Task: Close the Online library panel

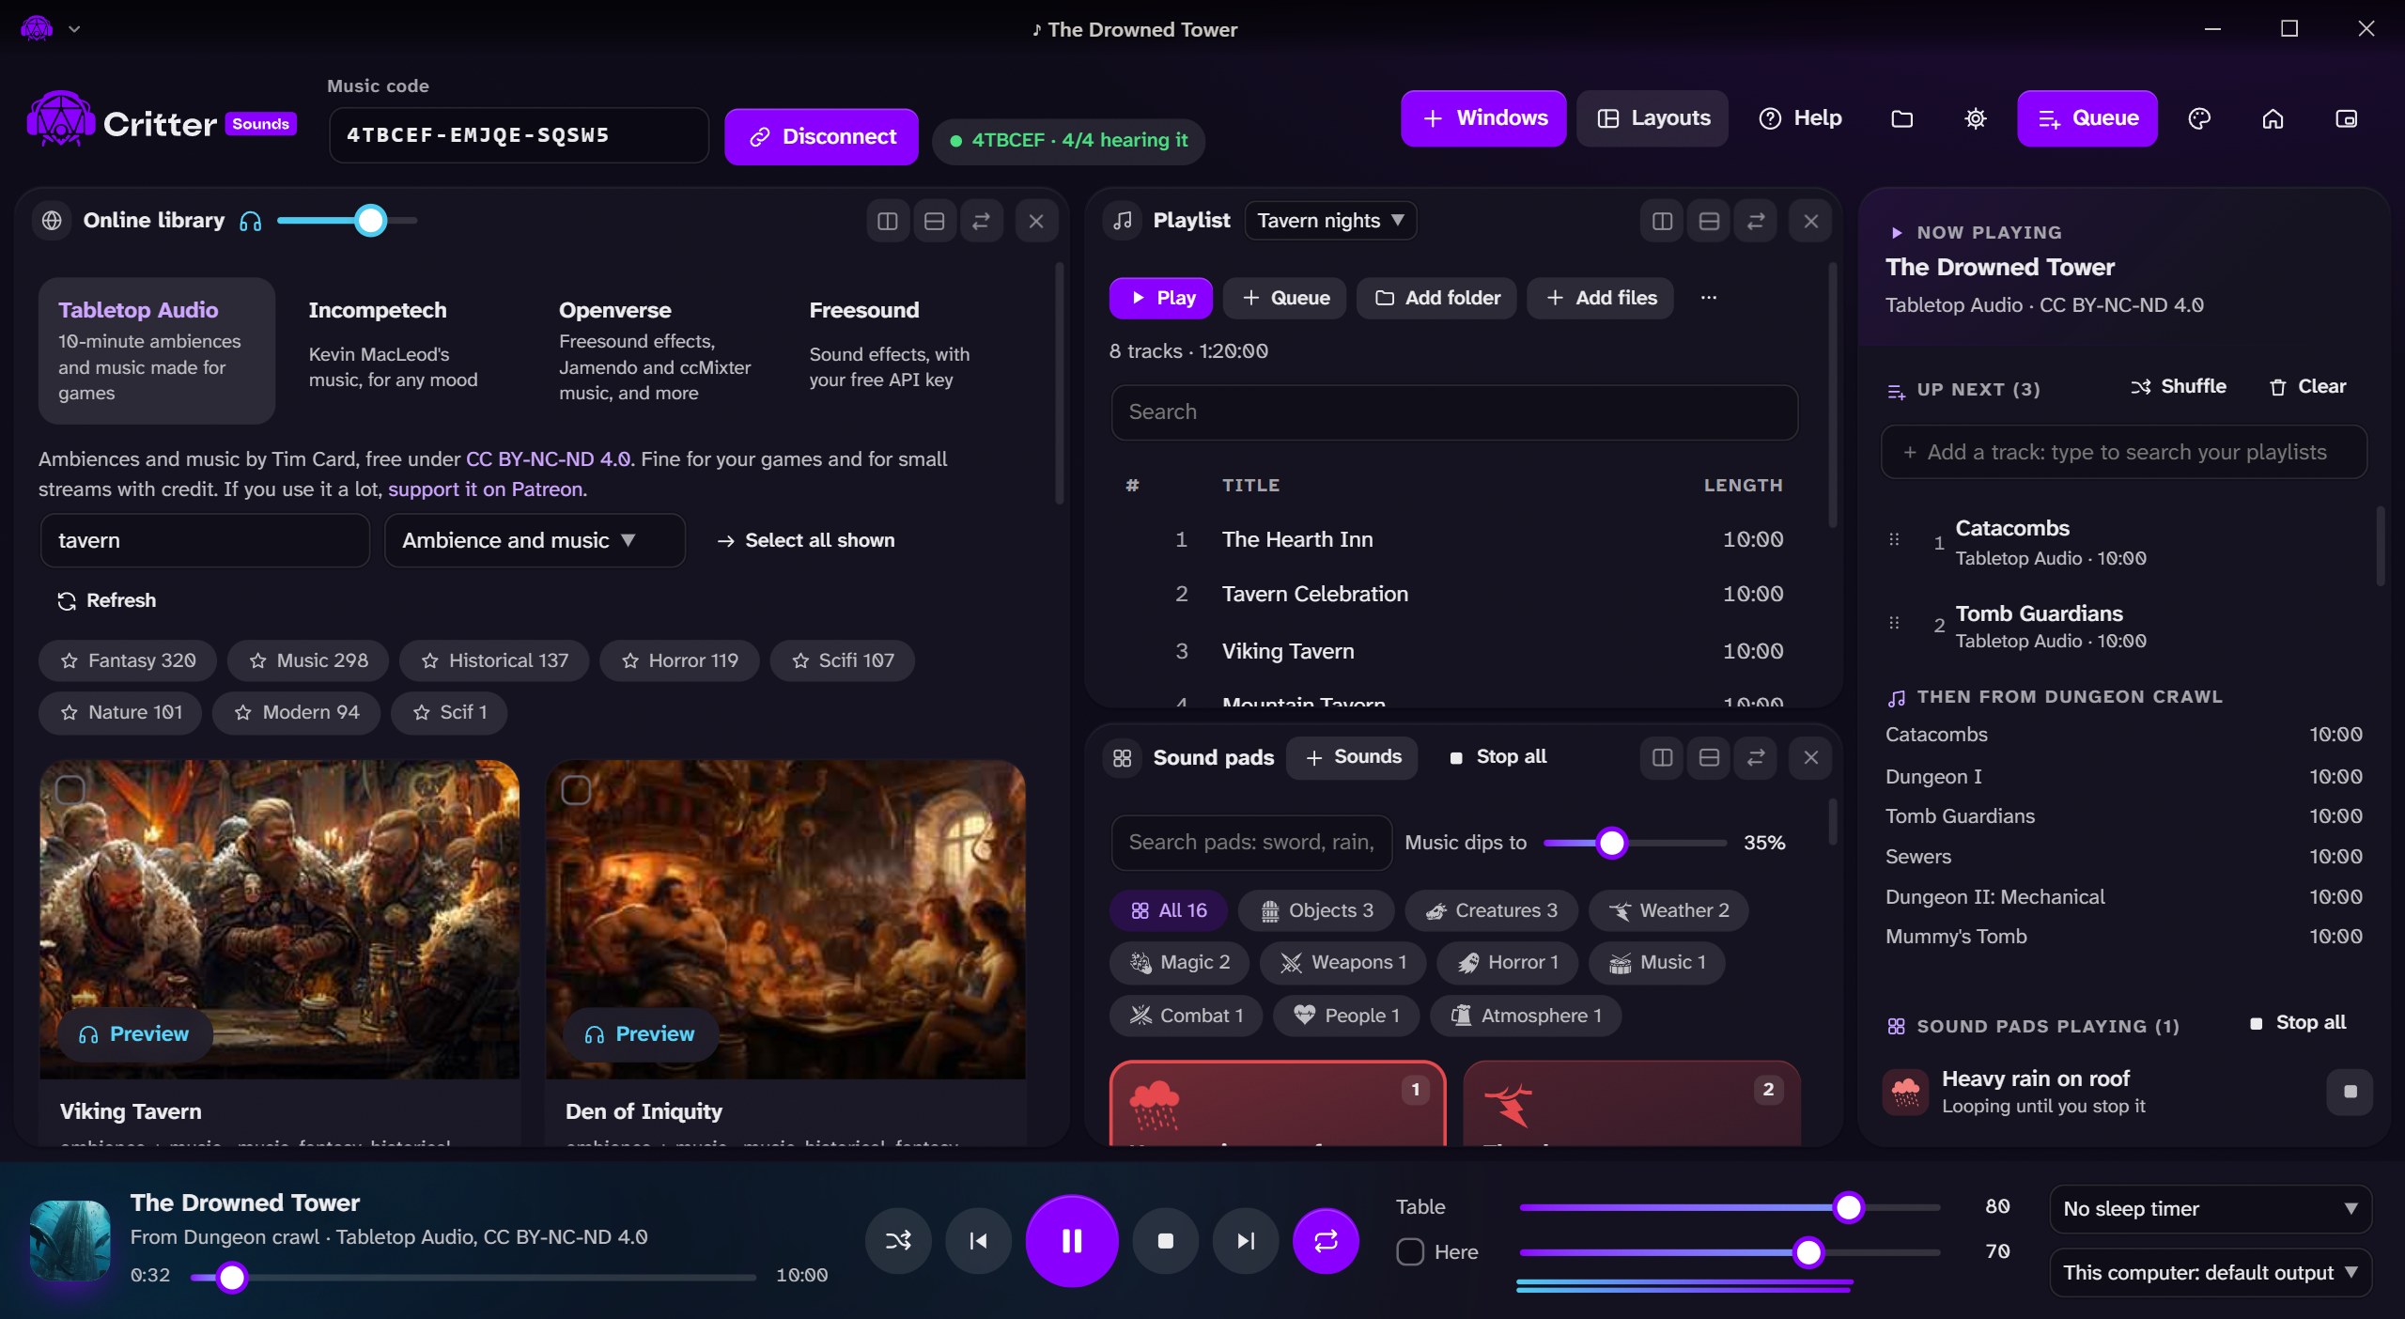Action: [1036, 221]
